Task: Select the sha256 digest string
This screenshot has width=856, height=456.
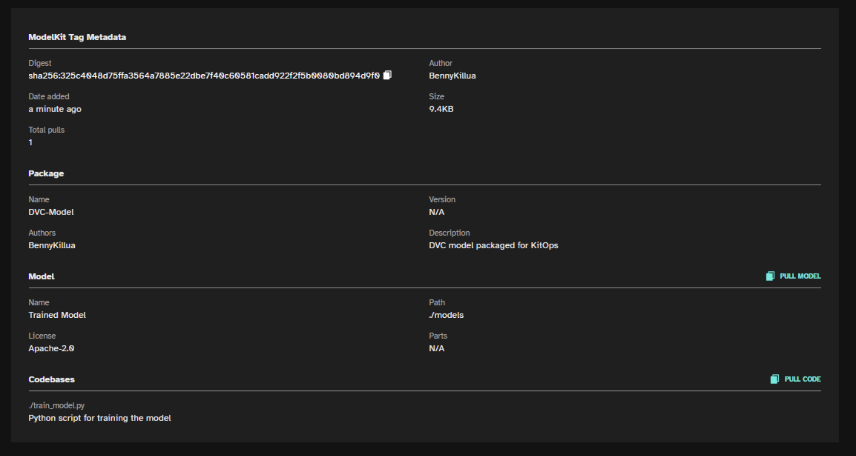Action: point(204,76)
